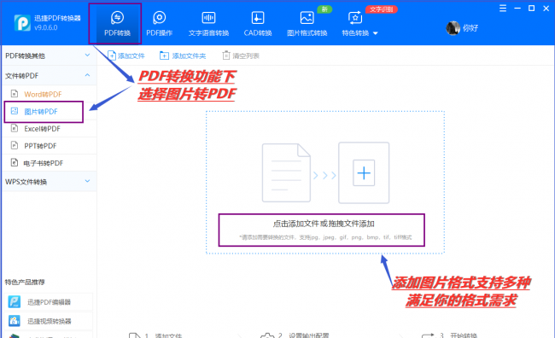Select PPT转PDF in sidebar
The height and width of the screenshot is (338, 555).
click(x=49, y=145)
